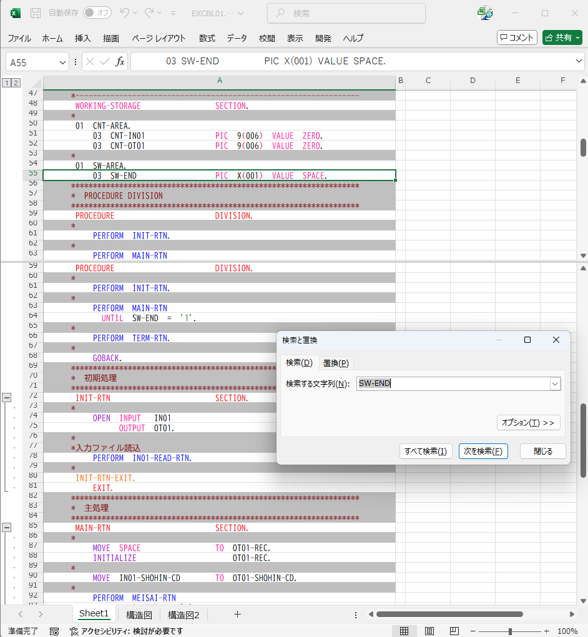Switch to the 置換 tab in dialog
The width and height of the screenshot is (588, 637).
pyautogui.click(x=336, y=363)
